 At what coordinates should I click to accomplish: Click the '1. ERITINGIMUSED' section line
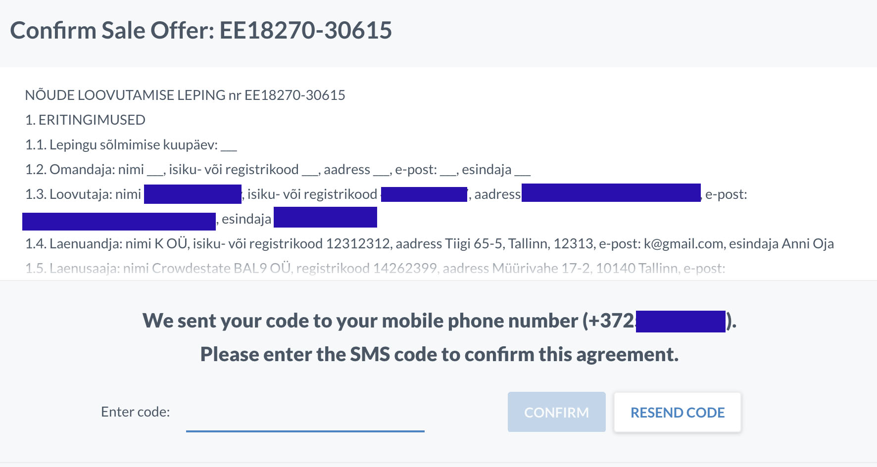point(85,120)
